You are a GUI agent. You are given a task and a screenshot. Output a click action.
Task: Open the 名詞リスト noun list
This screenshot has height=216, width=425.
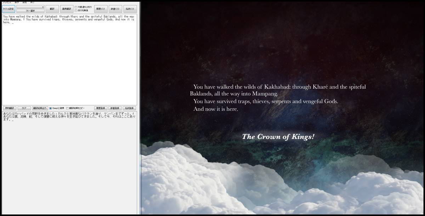[130, 9]
